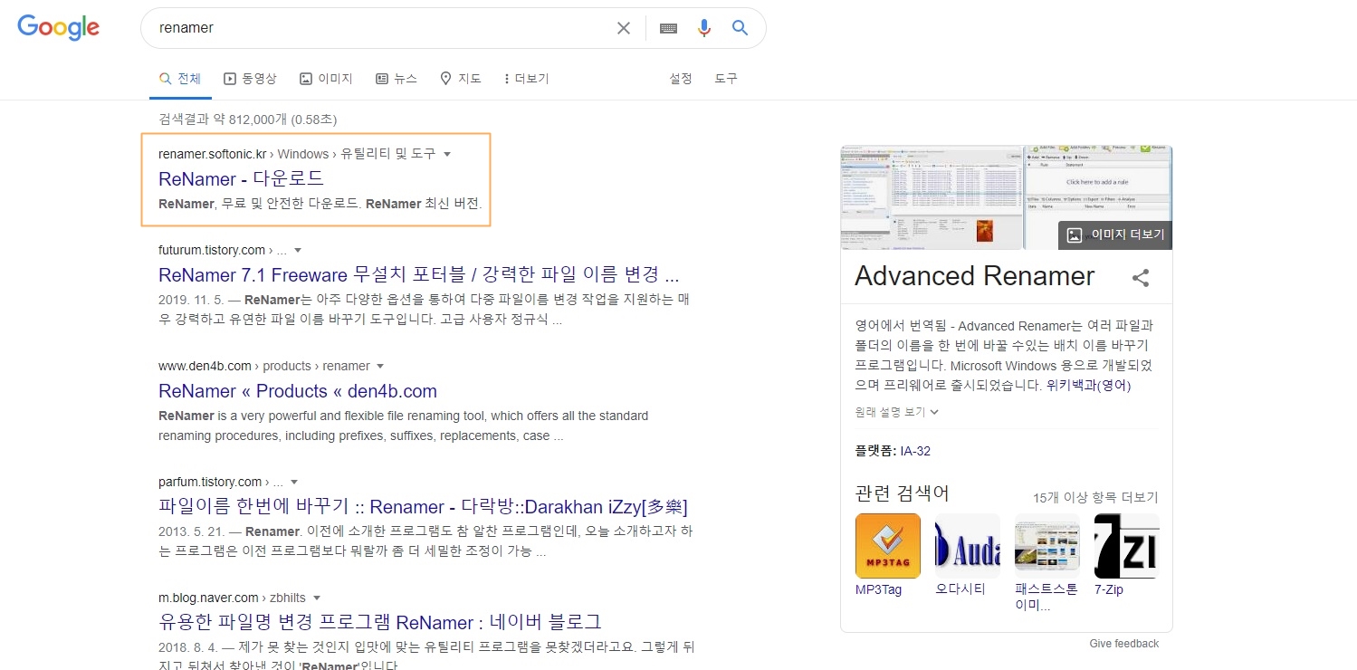The image size is (1357, 670).
Task: Click the MP3Tag label text
Action: (879, 589)
